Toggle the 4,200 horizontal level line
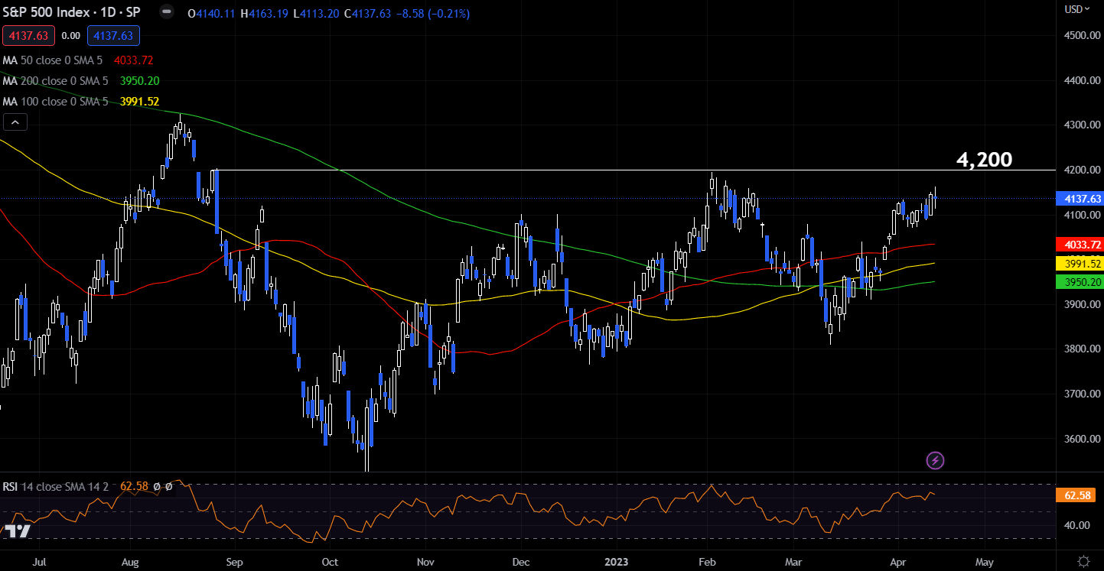The width and height of the screenshot is (1104, 571). pyautogui.click(x=983, y=160)
